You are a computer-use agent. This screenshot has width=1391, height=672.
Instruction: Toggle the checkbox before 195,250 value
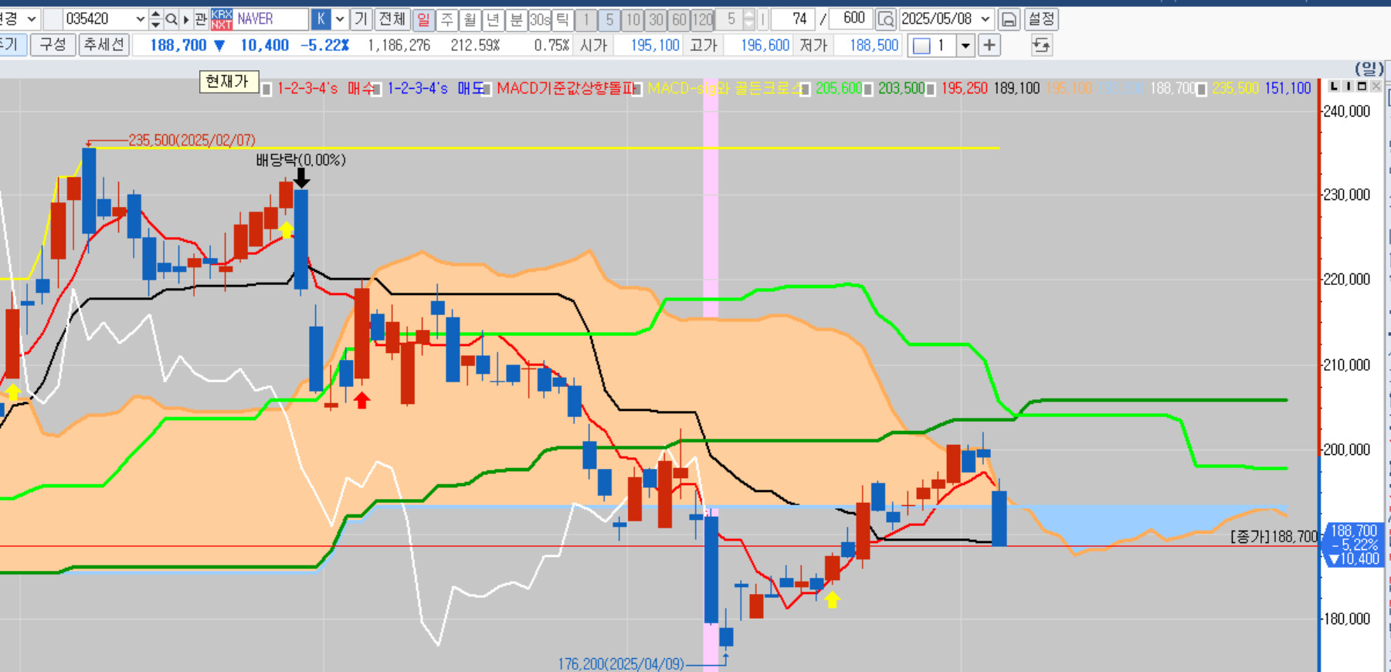click(931, 90)
